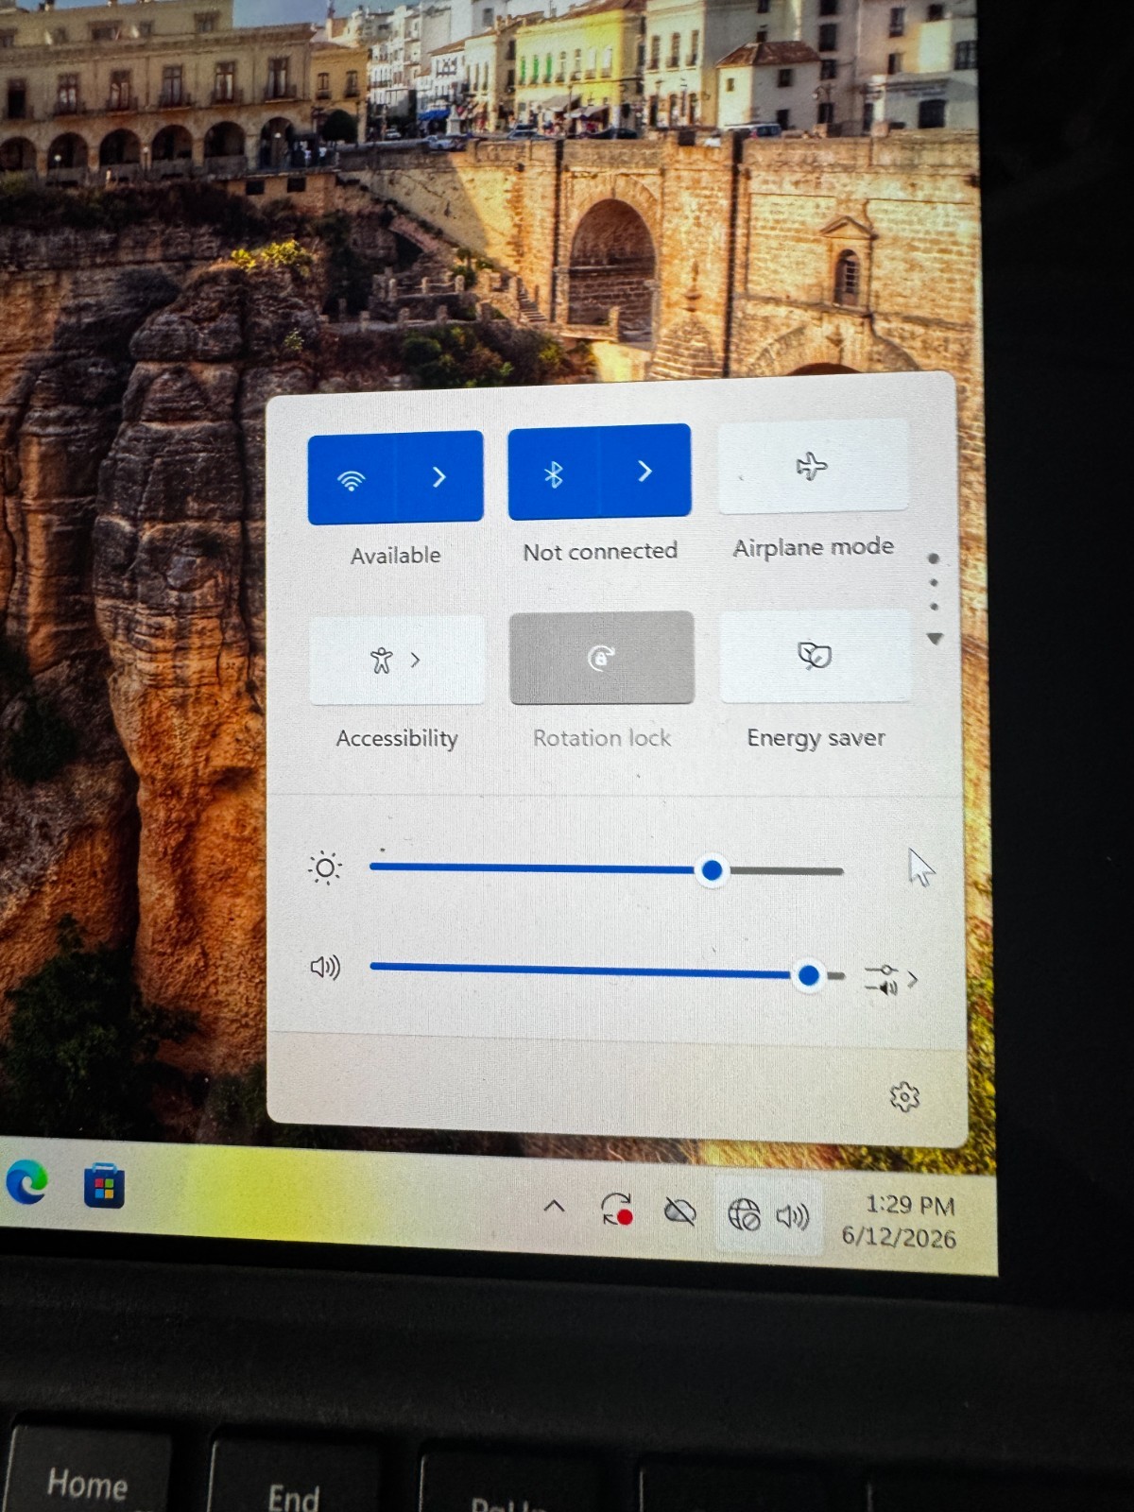This screenshot has width=1134, height=1512.
Task: Launch Microsoft Edge from taskbar
Action: pos(26,1183)
